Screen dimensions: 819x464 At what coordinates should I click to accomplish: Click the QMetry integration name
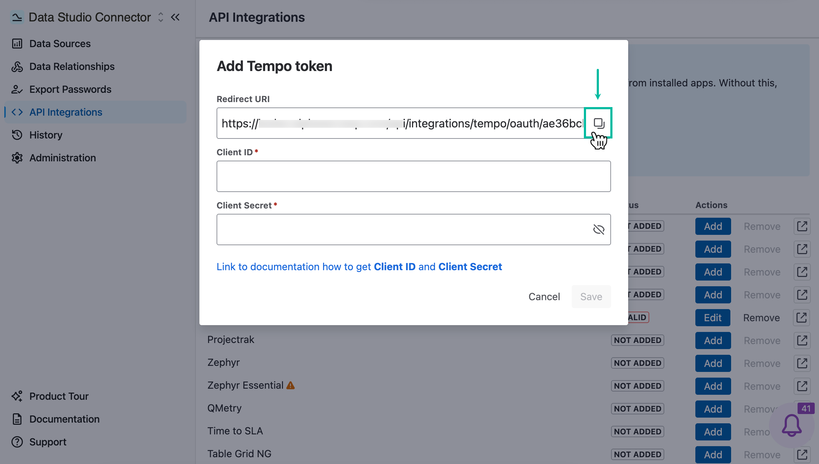click(224, 408)
